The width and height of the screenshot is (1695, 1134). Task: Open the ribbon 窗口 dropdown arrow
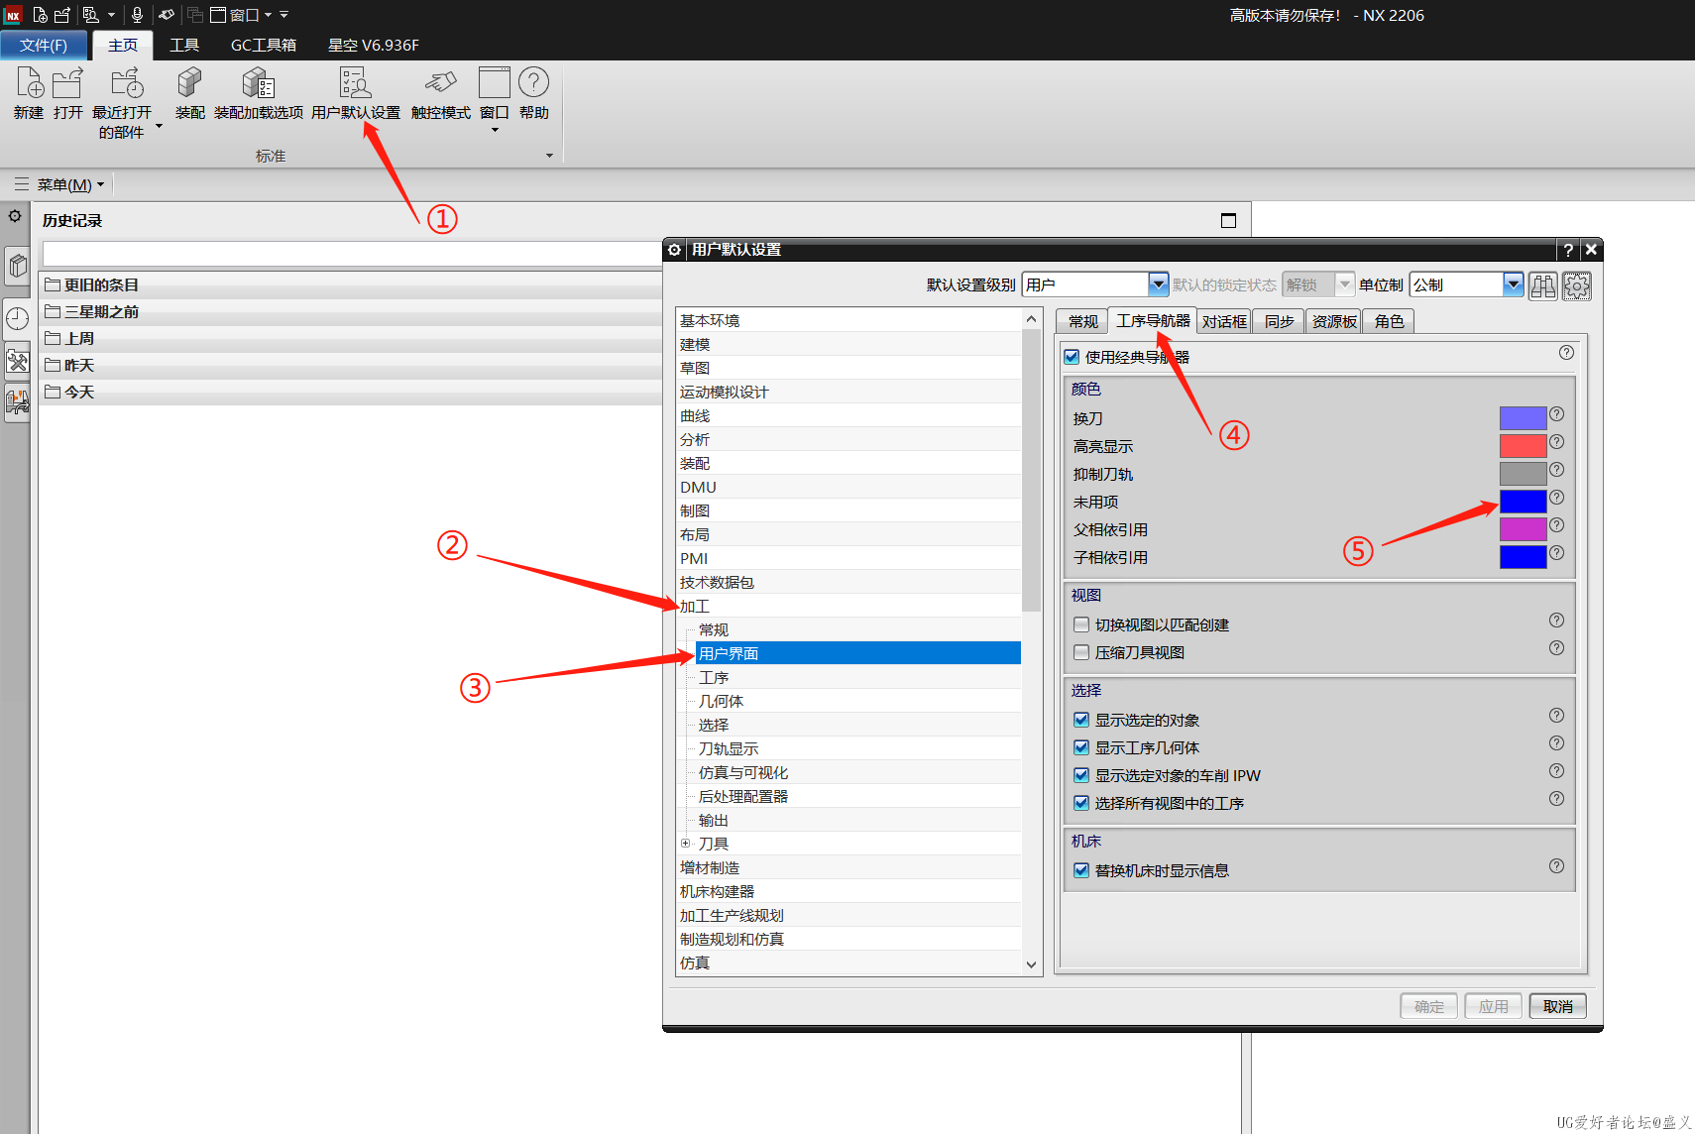[x=495, y=130]
